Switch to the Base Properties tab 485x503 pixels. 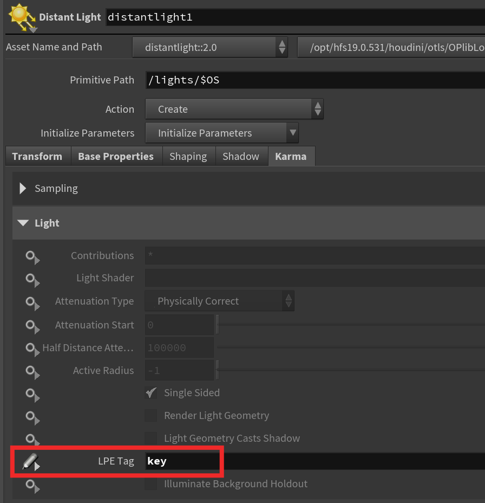click(x=116, y=156)
